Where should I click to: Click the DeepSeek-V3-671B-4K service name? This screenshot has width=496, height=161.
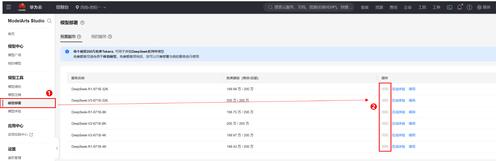89,135
